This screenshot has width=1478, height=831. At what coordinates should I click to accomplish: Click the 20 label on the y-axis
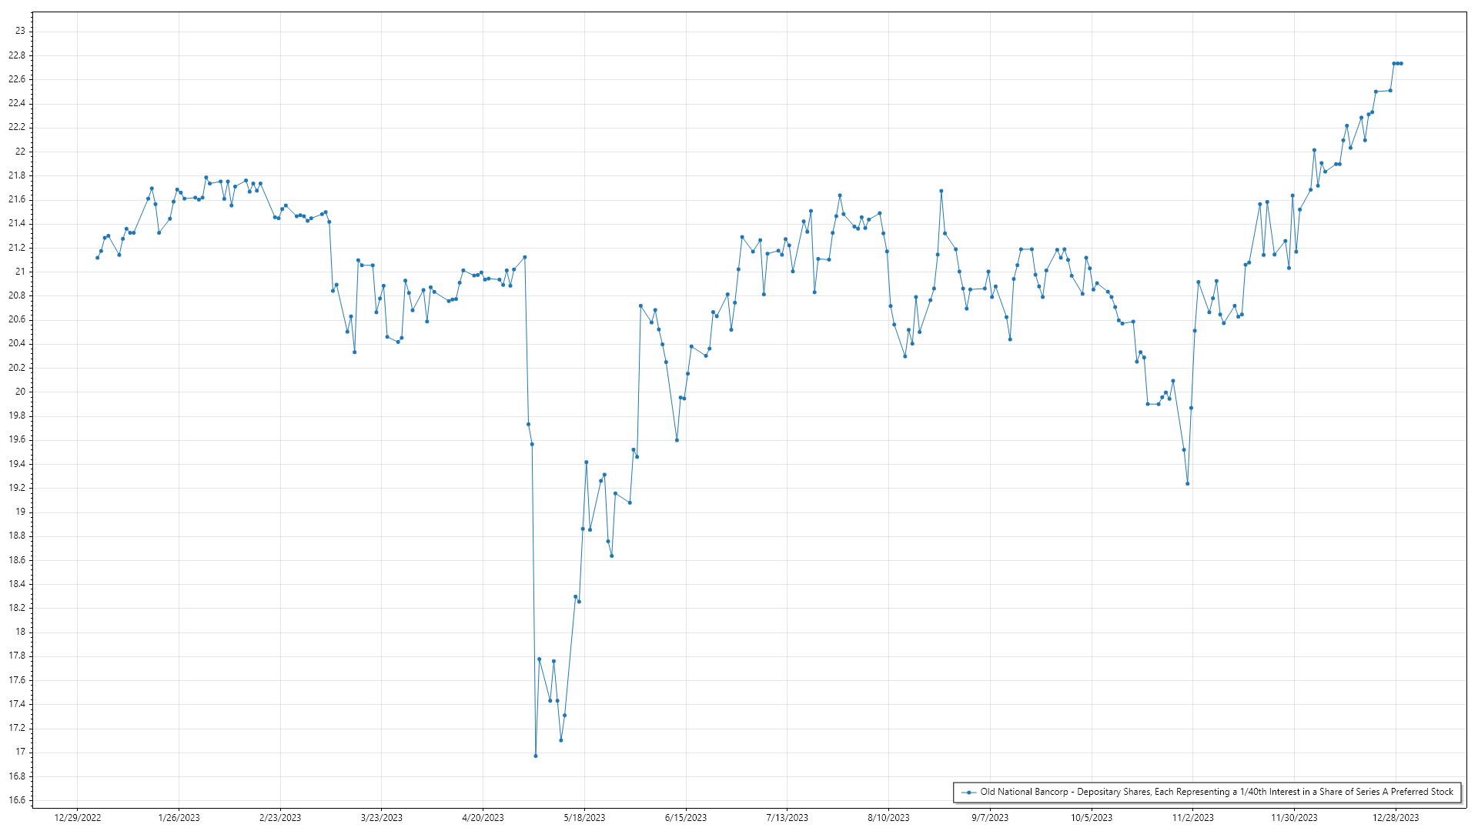(x=20, y=392)
